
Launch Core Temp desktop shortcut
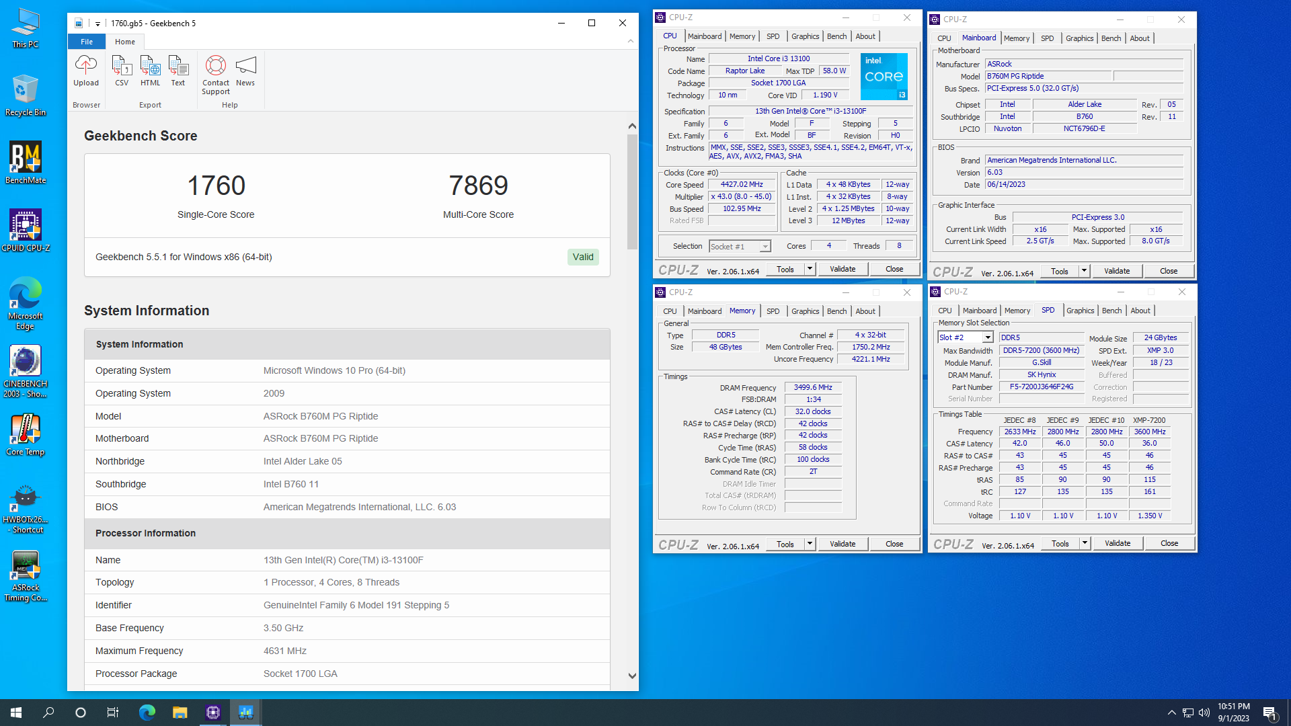(26, 436)
